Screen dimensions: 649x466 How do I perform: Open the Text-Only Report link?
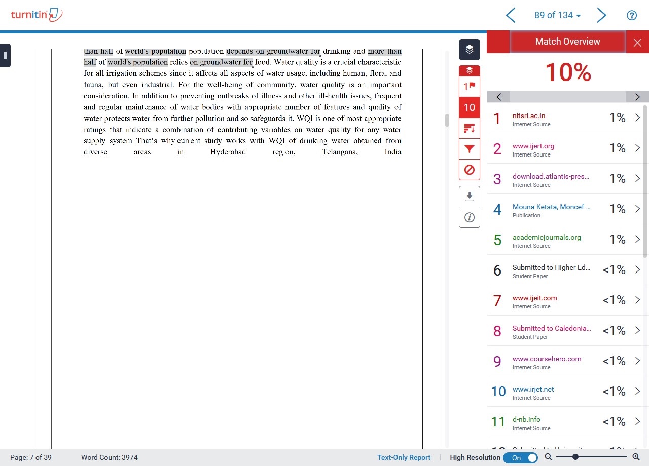pyautogui.click(x=404, y=457)
